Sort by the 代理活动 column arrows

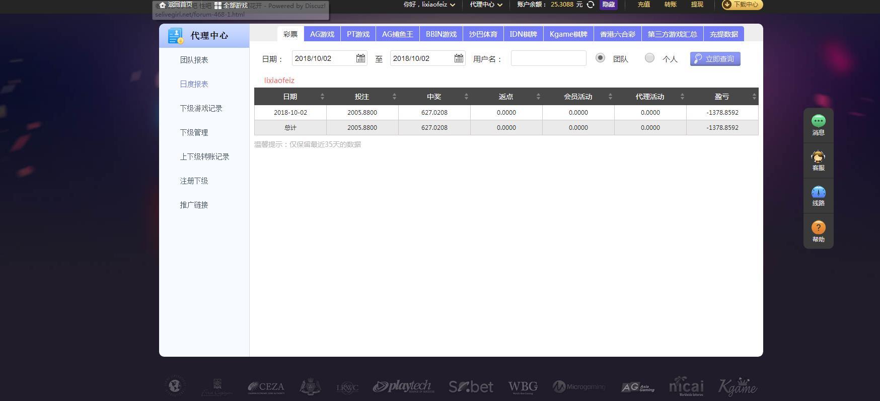[682, 97]
